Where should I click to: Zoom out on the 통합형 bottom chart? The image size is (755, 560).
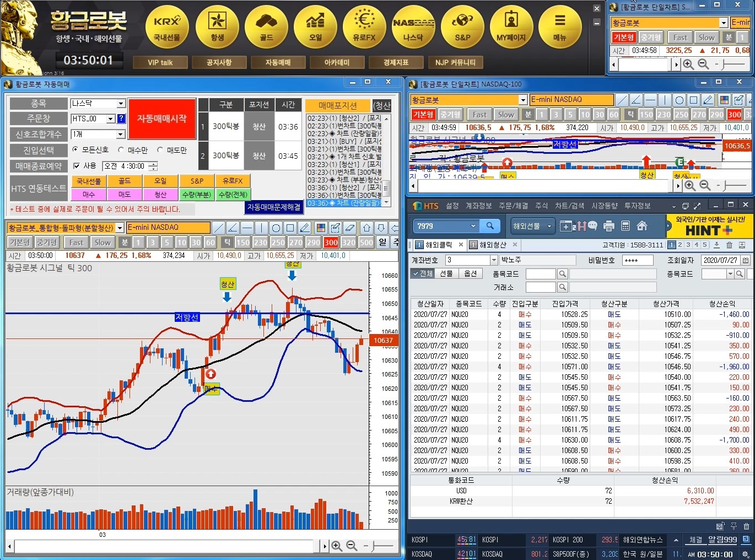click(352, 546)
